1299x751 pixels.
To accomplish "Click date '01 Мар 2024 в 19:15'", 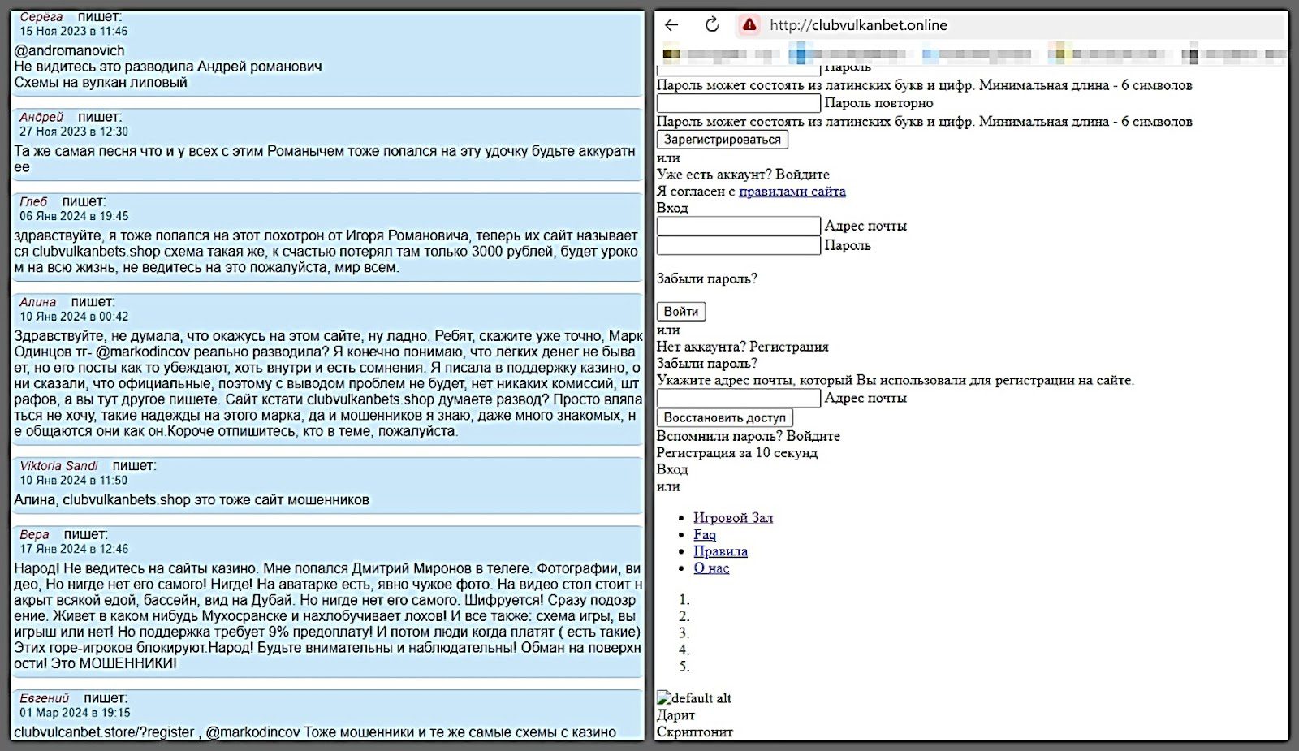I will point(75,714).
